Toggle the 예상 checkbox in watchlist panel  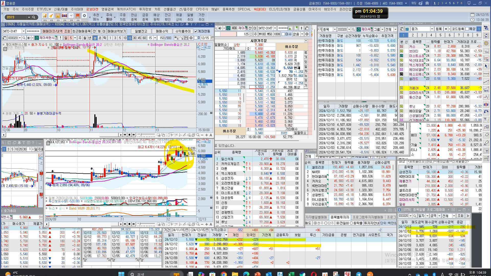coord(467,29)
